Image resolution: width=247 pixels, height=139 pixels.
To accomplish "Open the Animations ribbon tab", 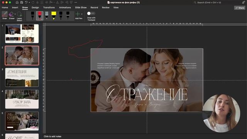I will pos(65,7).
